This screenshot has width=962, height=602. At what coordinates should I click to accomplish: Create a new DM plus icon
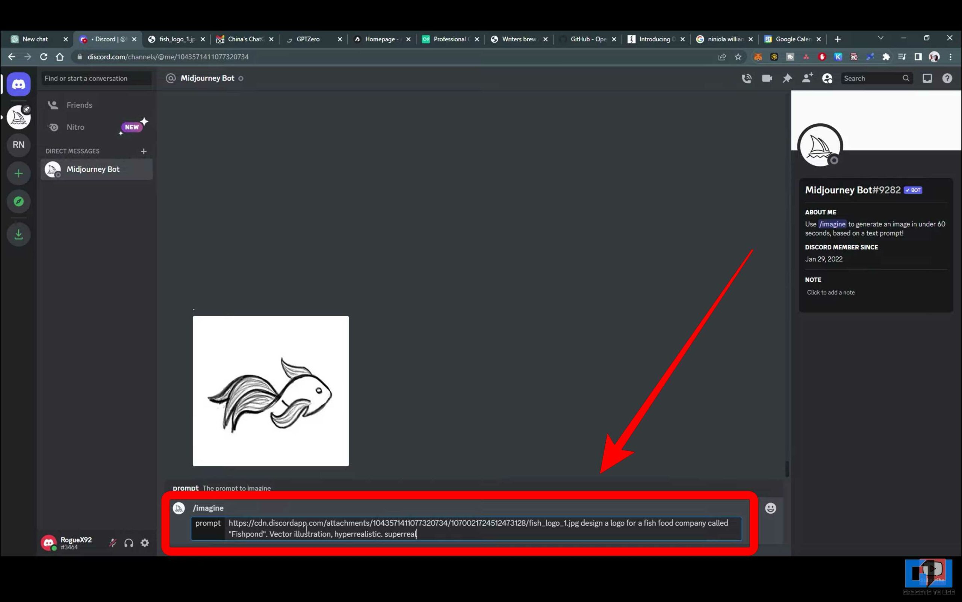pyautogui.click(x=144, y=151)
